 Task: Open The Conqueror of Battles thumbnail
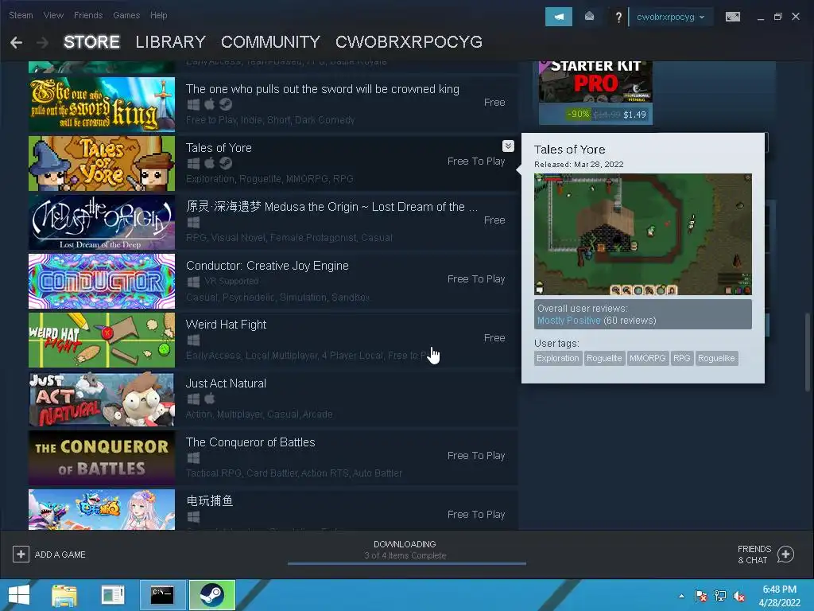[x=102, y=457]
